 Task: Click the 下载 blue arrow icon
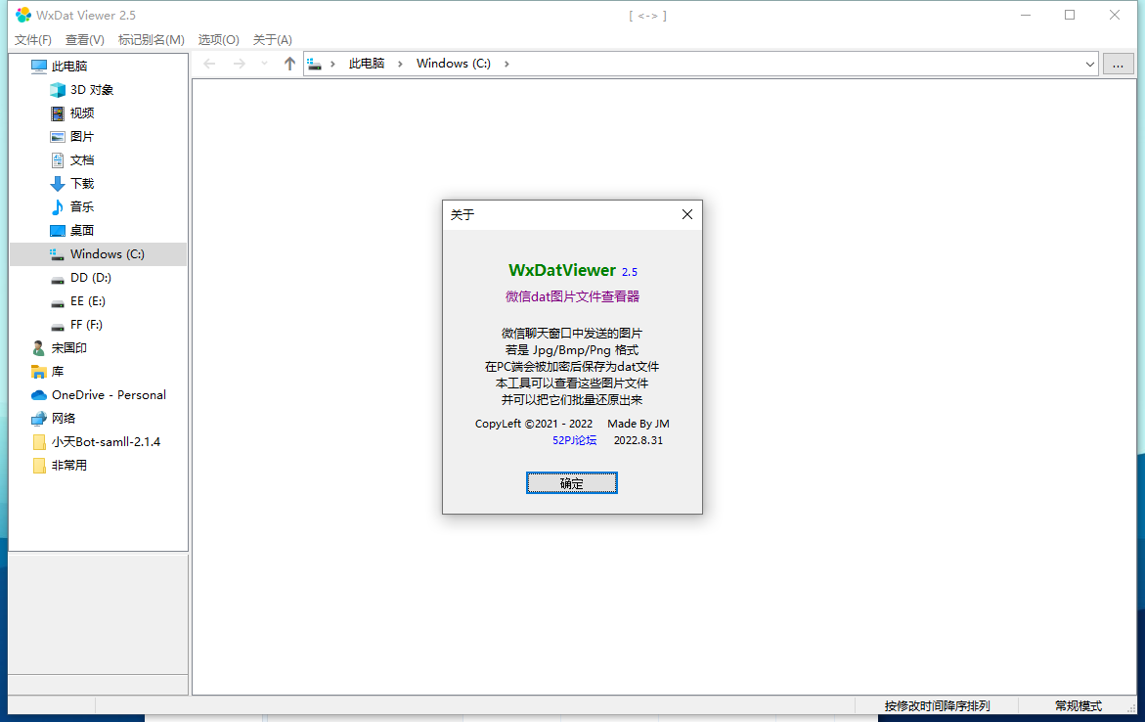[x=58, y=183]
